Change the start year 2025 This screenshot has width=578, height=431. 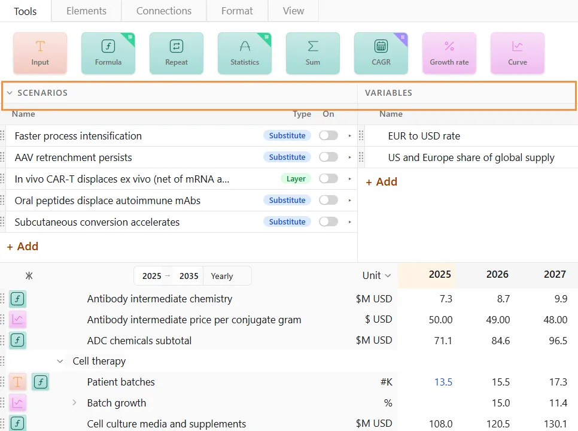pos(151,276)
